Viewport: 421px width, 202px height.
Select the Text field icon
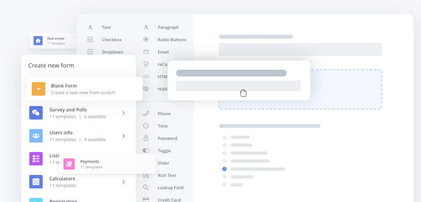pos(90,27)
